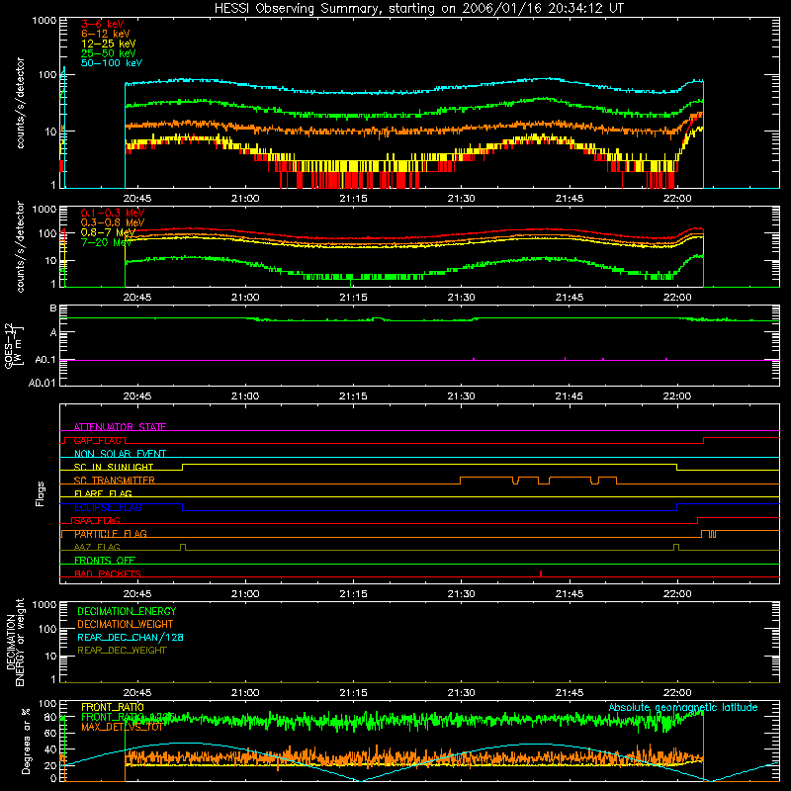The image size is (791, 791).
Task: Click the orange MAX_DET_VS_TOT legend label
Action: (122, 727)
